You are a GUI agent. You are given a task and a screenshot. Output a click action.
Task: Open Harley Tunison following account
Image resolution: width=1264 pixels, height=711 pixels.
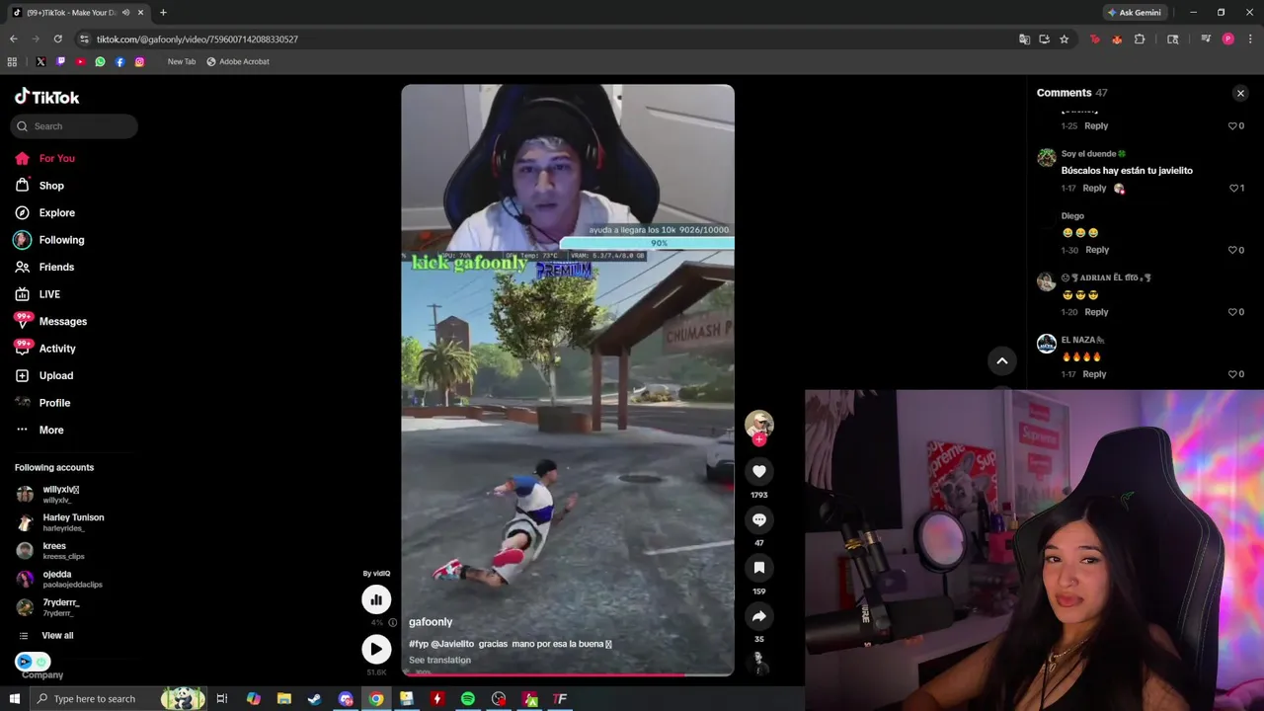pos(59,522)
